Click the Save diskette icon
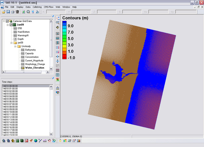 point(8,12)
